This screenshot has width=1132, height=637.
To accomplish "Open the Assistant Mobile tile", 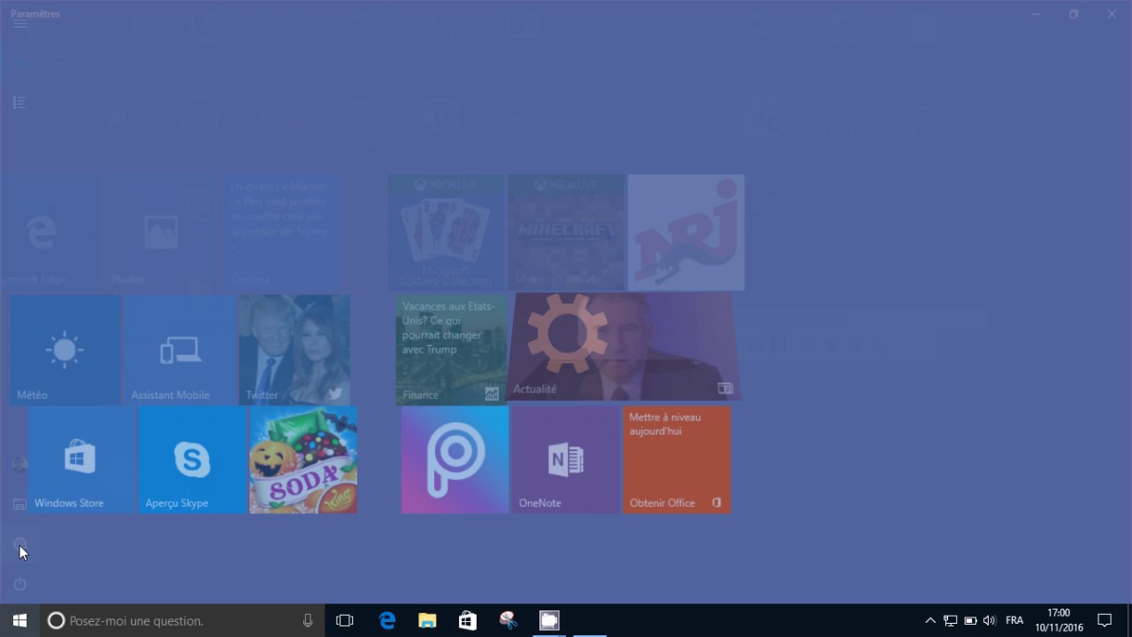I will tap(180, 349).
